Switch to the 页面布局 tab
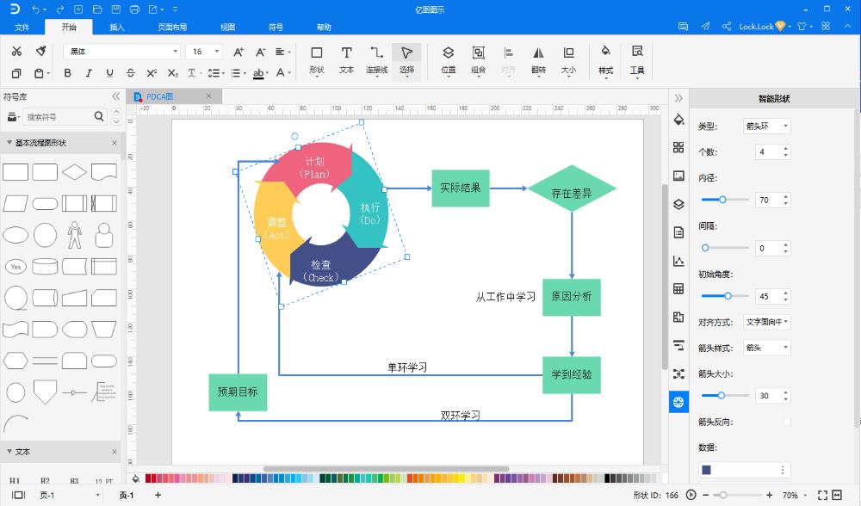 point(172,27)
